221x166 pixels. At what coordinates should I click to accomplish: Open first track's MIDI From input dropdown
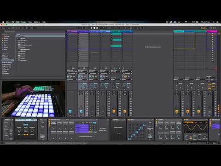[x=72, y=72]
